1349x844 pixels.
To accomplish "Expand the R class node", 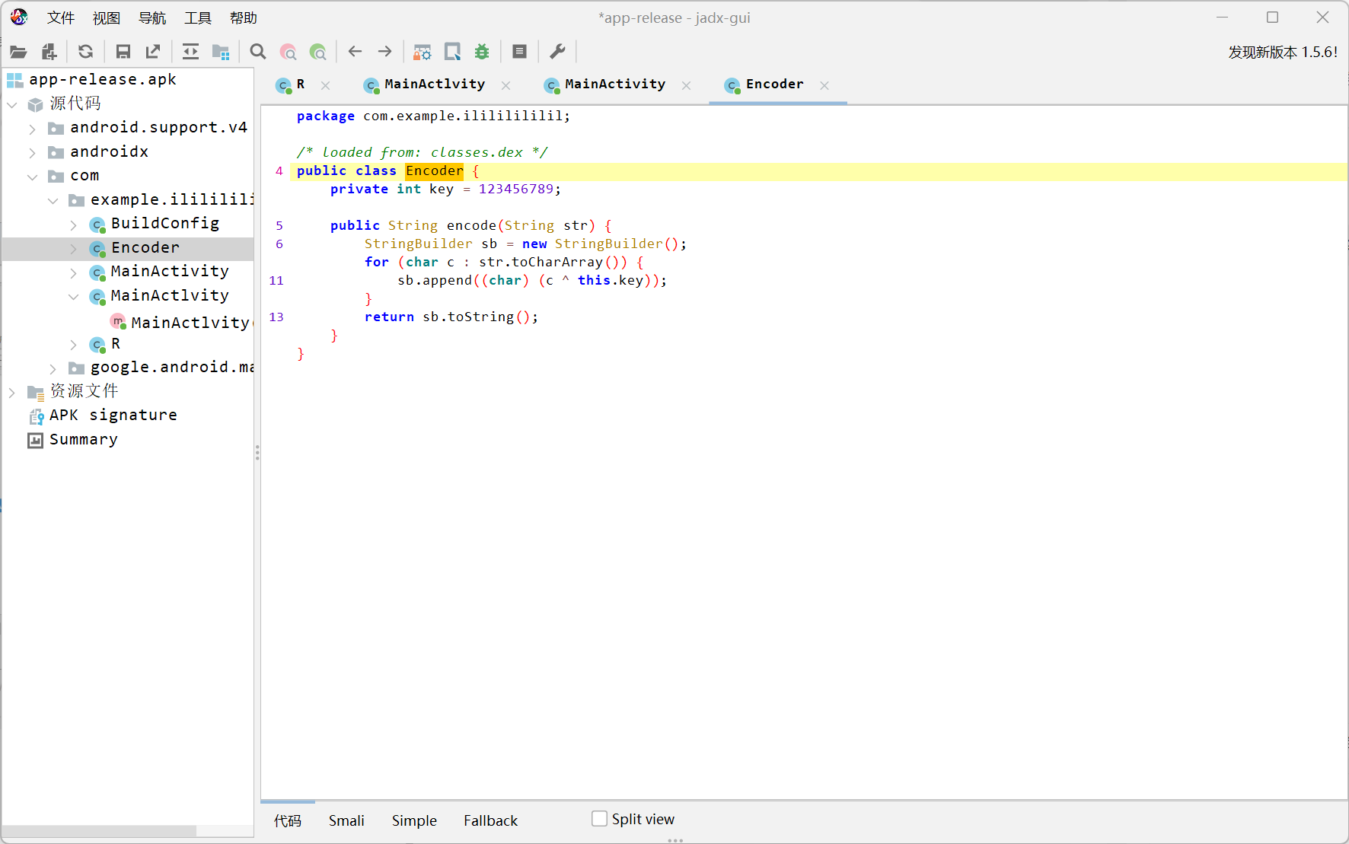I will [73, 345].
